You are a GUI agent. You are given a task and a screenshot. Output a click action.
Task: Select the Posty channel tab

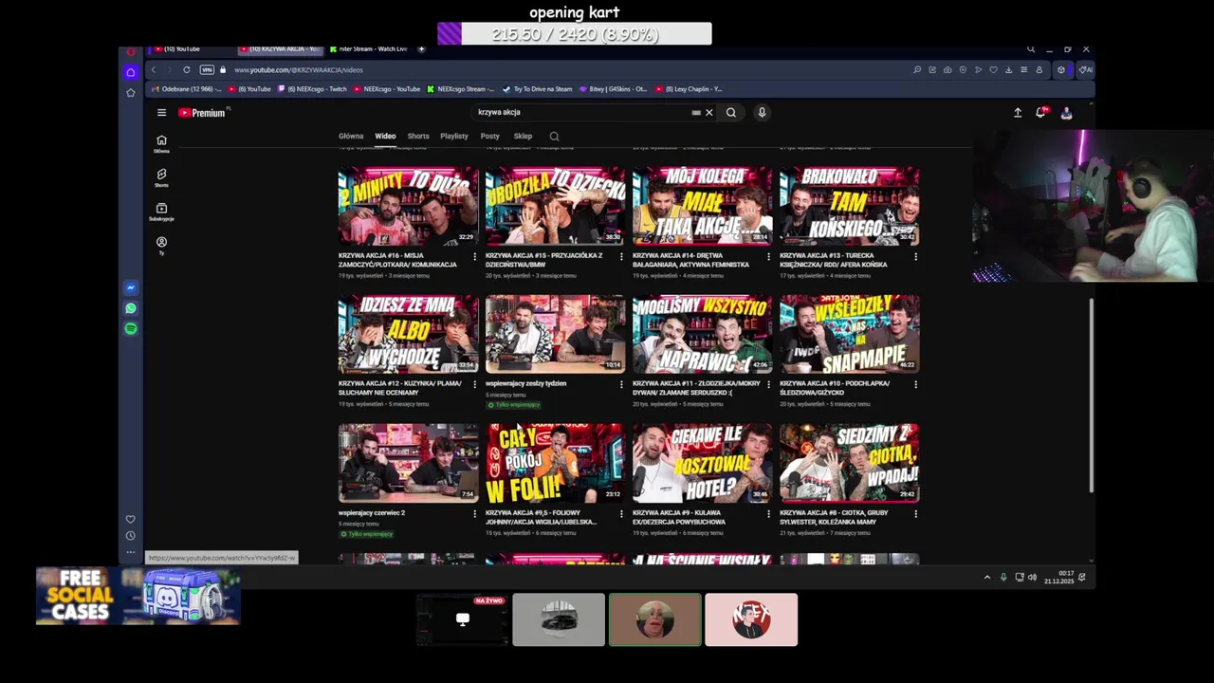(x=489, y=136)
